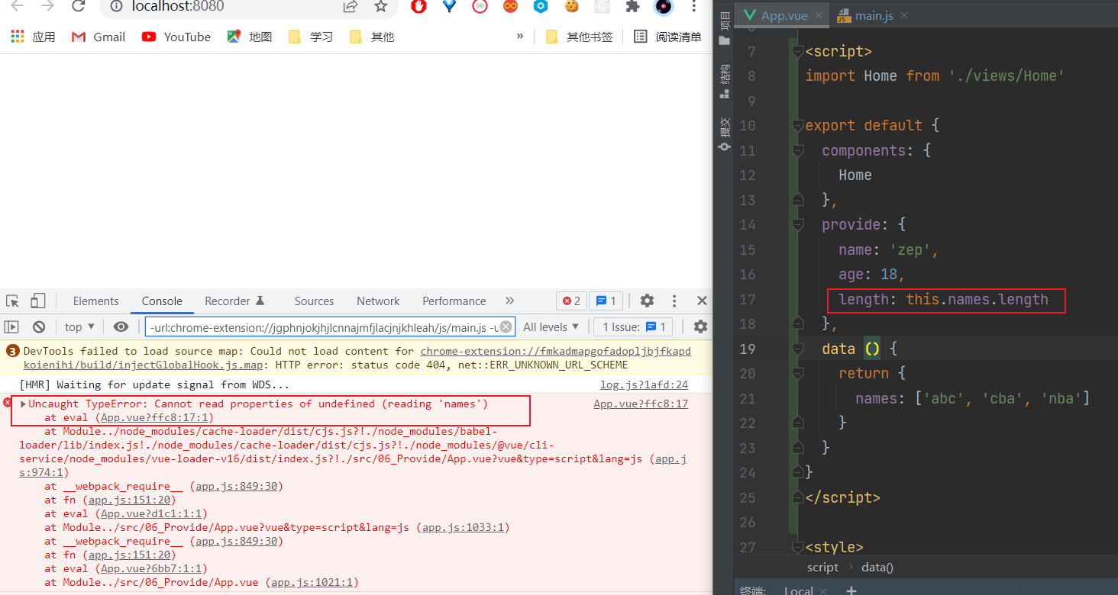Open the YouTube bookmark
This screenshot has width=1118, height=595.
coord(176,37)
